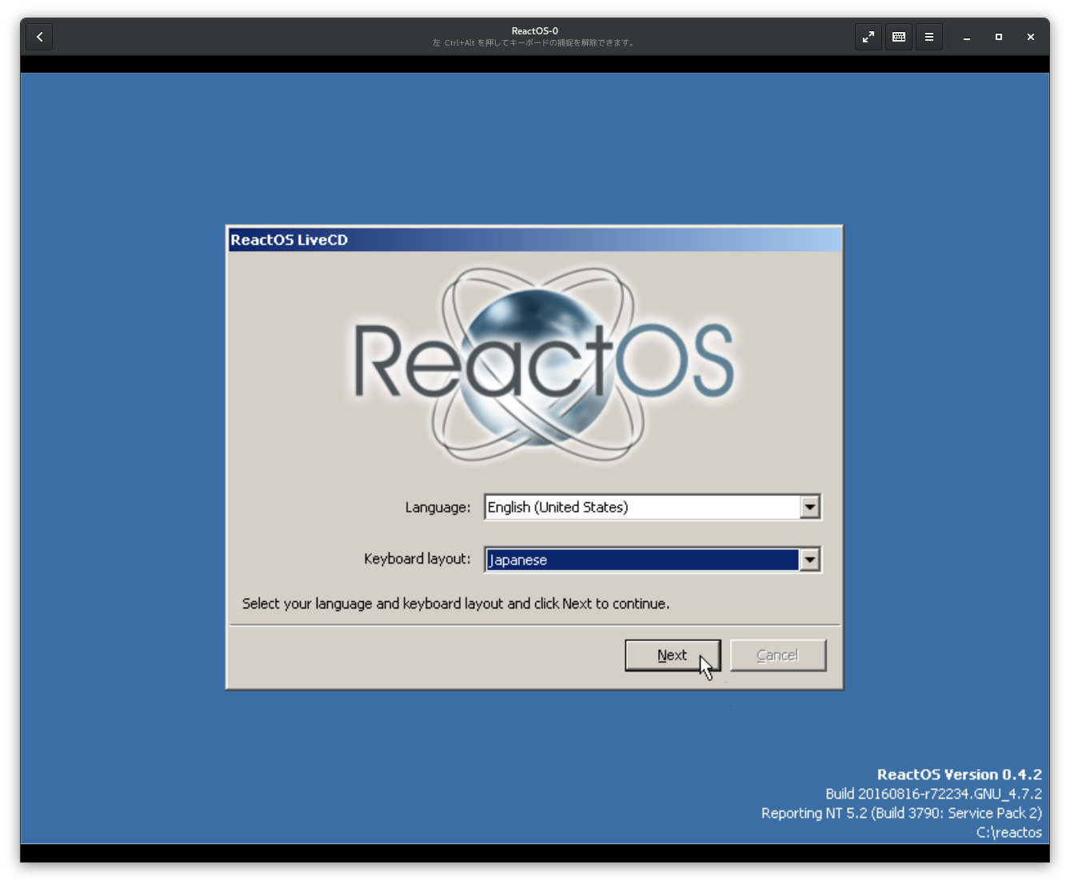Click the keyboard icon in the titlebar

click(x=898, y=36)
